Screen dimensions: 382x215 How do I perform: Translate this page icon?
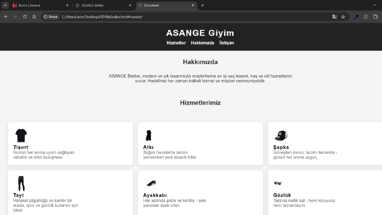(334, 17)
